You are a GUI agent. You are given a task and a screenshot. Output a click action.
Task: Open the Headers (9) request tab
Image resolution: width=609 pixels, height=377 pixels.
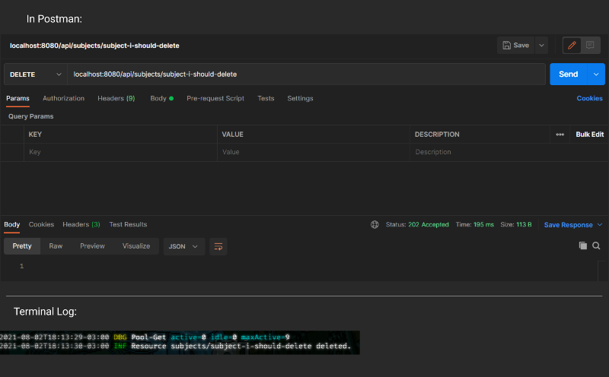[x=116, y=99]
